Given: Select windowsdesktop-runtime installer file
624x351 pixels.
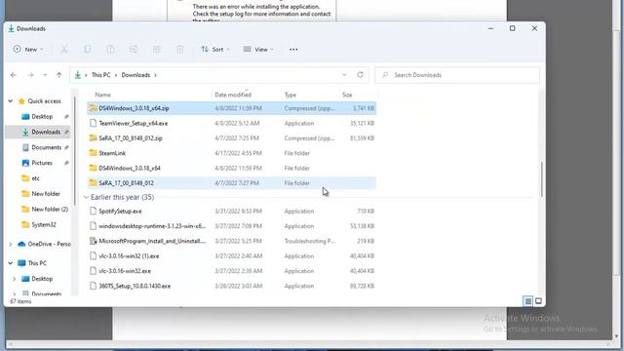Looking at the screenshot, I should point(232,226).
